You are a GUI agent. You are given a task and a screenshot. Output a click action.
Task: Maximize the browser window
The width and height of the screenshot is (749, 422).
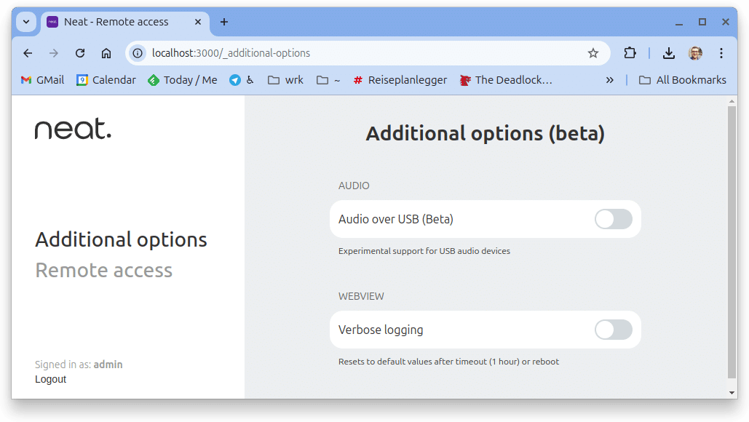[702, 22]
